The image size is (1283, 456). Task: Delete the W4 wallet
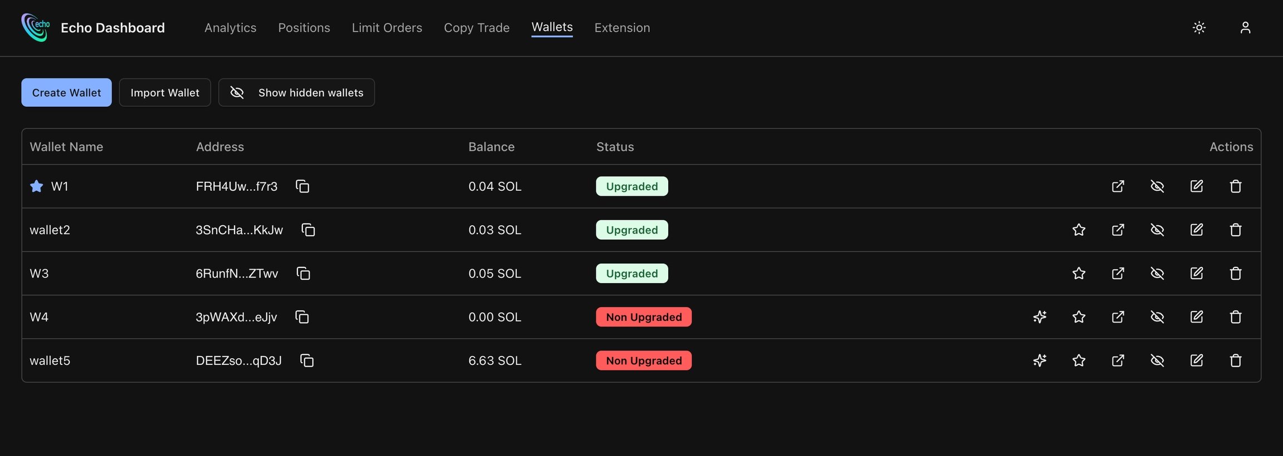pos(1236,317)
